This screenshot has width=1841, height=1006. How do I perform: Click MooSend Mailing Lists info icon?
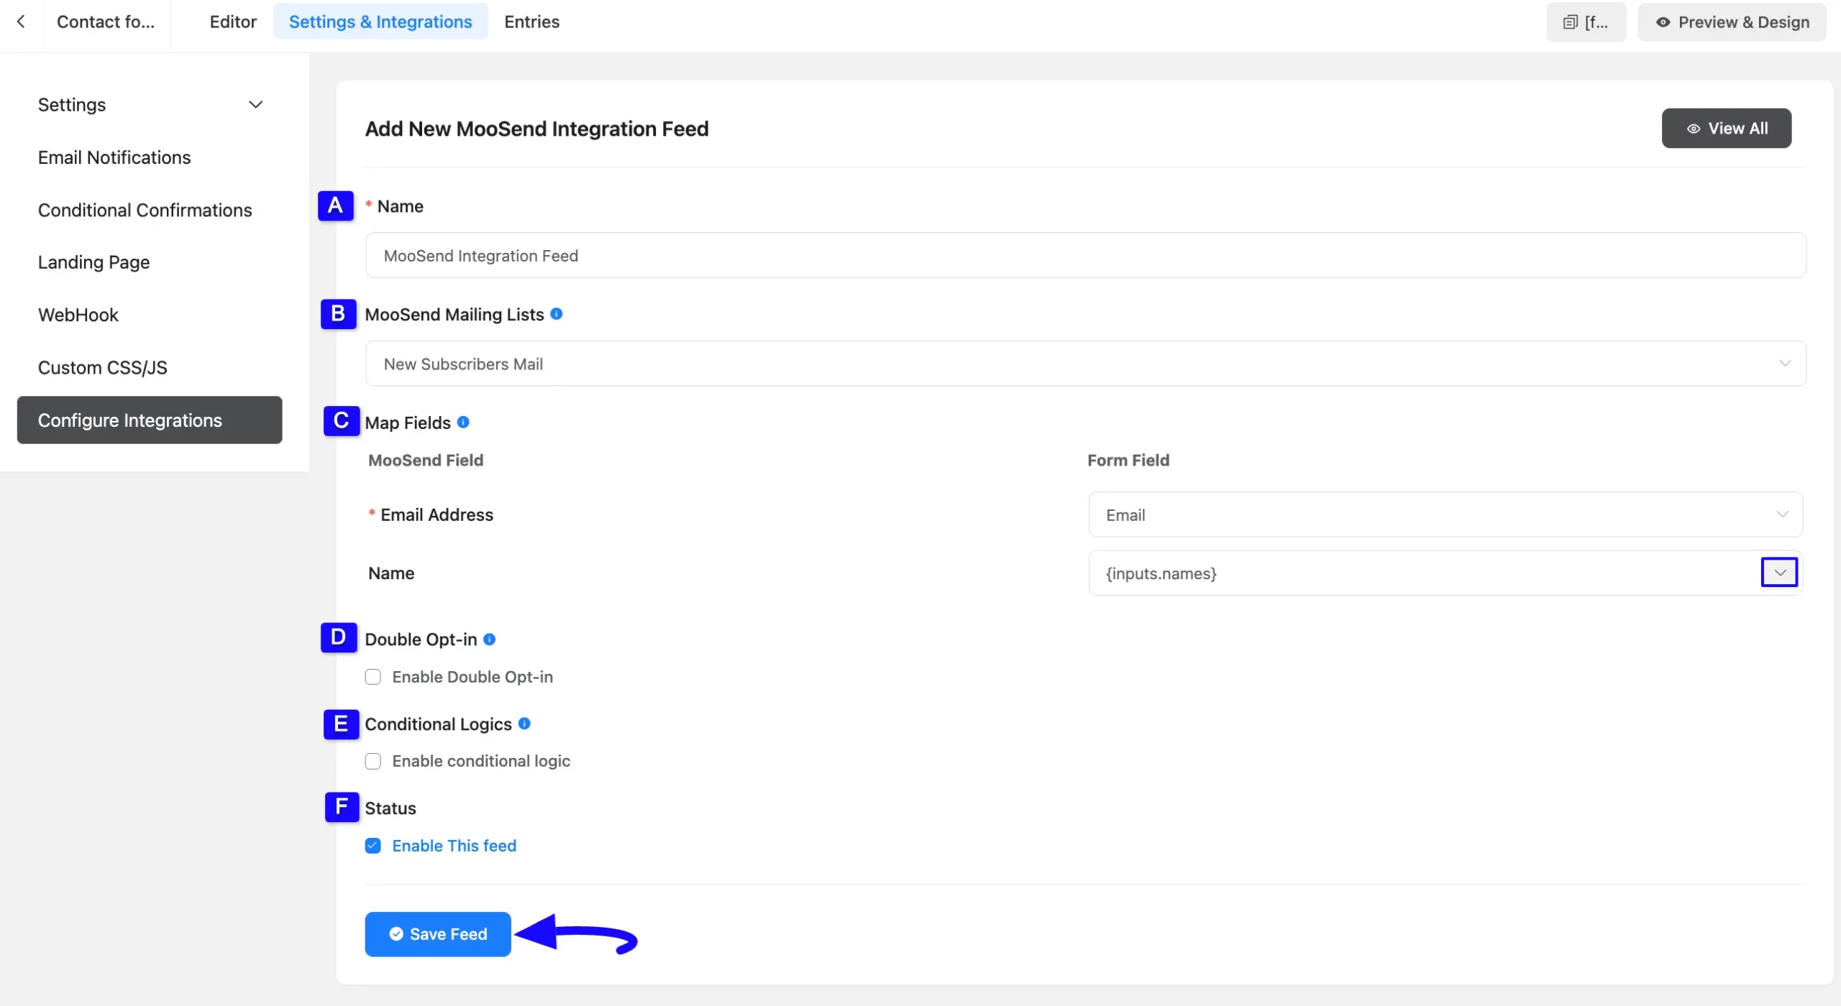(x=557, y=314)
